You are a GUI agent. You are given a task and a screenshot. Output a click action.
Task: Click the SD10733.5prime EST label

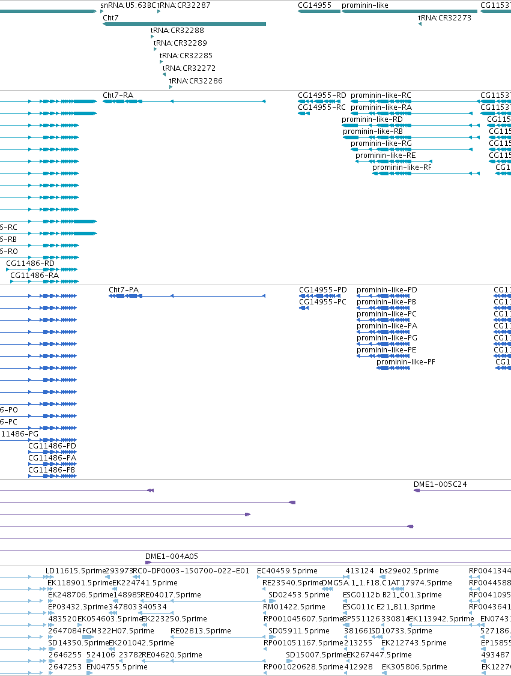402,631
